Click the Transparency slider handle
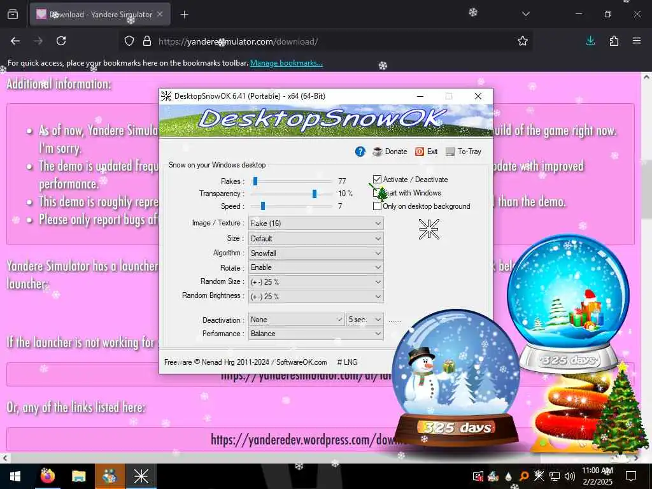 [315, 194]
